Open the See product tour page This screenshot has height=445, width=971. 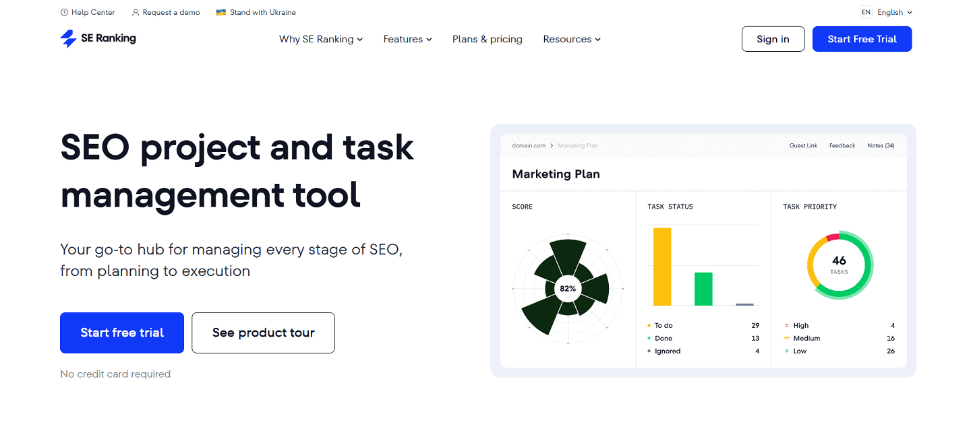click(x=263, y=333)
